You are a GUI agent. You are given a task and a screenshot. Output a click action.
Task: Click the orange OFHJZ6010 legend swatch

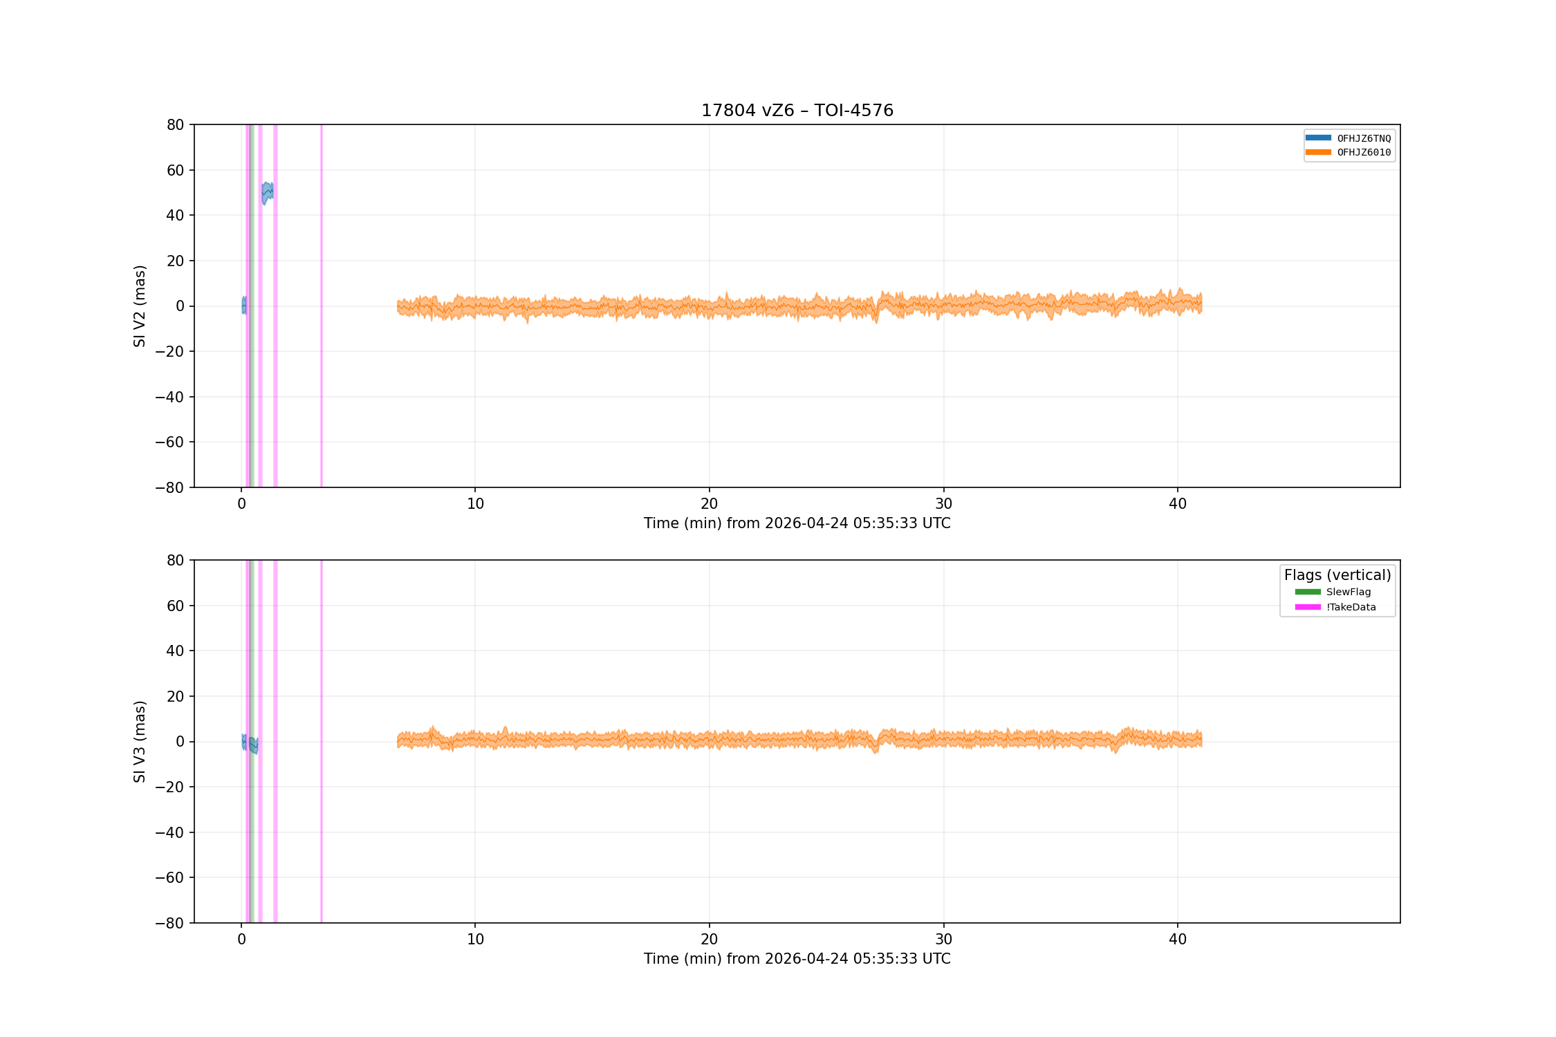coord(1318,152)
